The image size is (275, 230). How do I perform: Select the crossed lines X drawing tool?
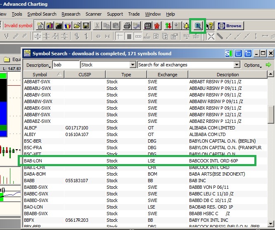coord(211,36)
